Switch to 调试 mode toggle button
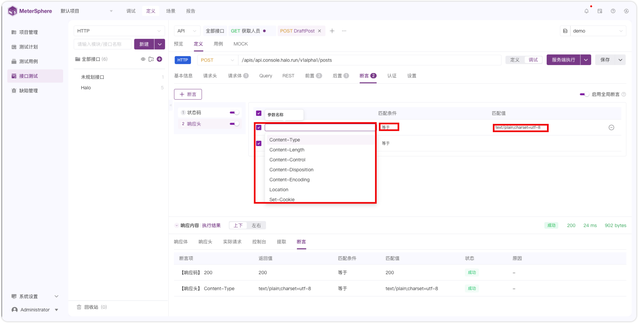Image resolution: width=638 pixels, height=323 pixels. click(533, 60)
